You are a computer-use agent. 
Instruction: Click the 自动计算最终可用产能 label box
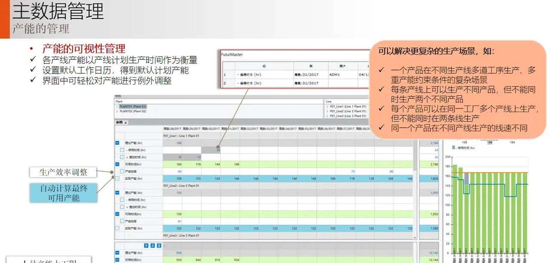pyautogui.click(x=64, y=193)
